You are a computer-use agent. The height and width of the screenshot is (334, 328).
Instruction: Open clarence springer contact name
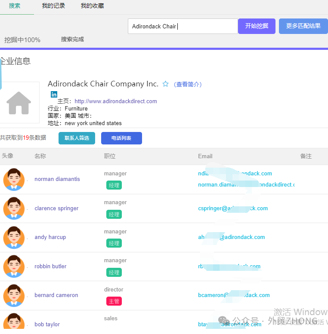56,208
